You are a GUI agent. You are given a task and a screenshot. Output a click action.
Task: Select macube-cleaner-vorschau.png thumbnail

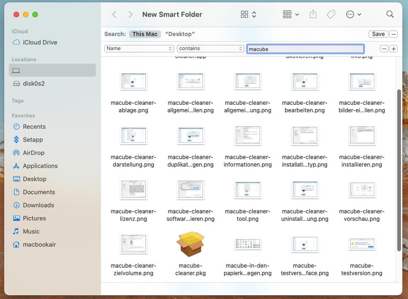362,190
